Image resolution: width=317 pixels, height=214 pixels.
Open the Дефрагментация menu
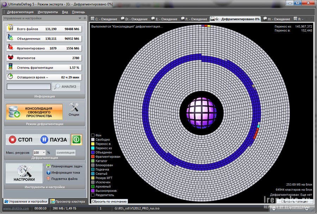(x=20, y=12)
